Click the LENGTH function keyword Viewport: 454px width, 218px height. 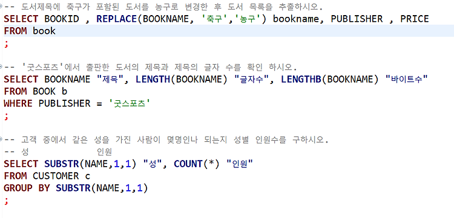tap(153, 79)
